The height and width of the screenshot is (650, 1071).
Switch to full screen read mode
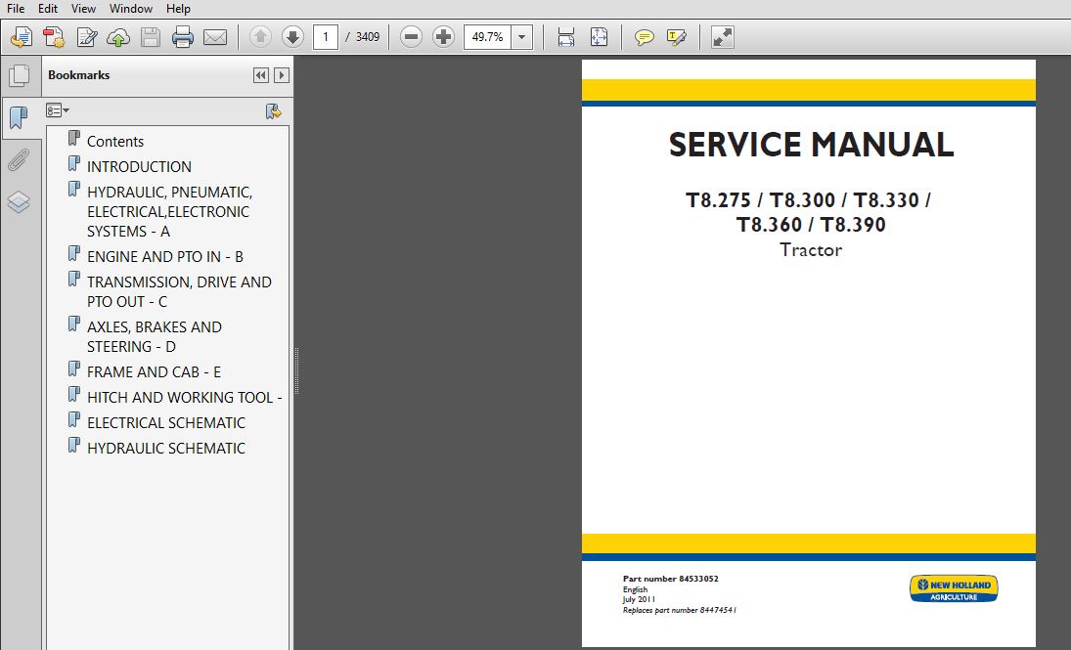point(722,37)
